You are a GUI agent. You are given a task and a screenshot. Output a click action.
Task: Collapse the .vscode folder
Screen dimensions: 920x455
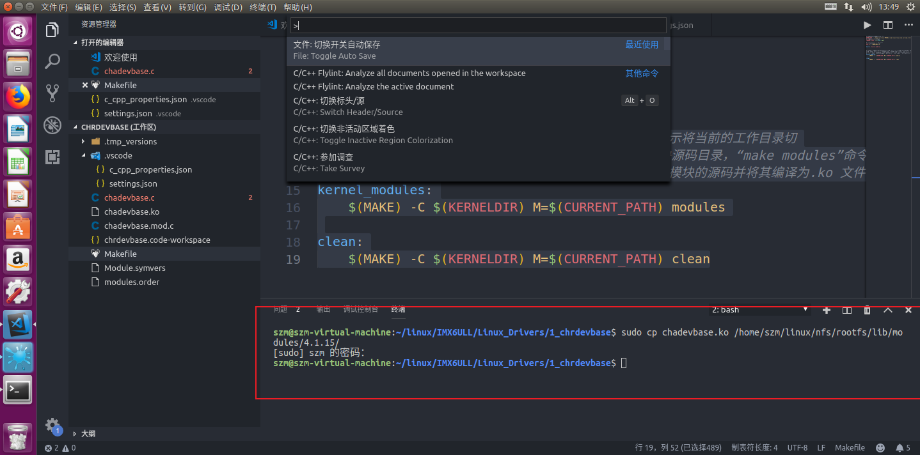(164, 155)
